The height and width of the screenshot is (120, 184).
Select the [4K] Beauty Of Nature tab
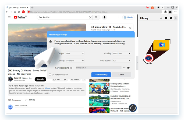17,7
